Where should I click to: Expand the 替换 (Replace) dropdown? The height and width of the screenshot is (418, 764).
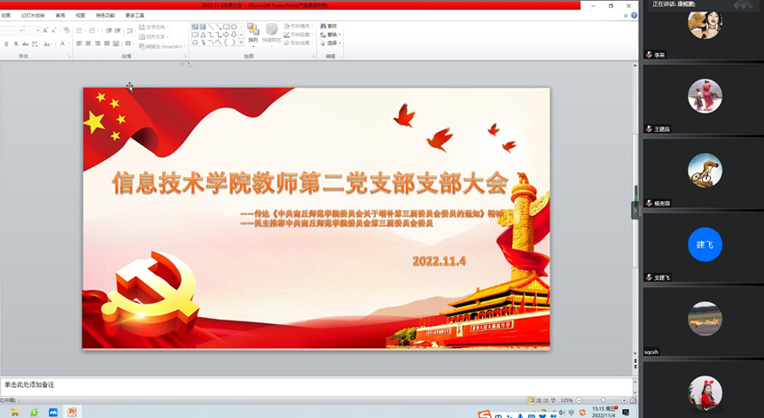point(332,35)
